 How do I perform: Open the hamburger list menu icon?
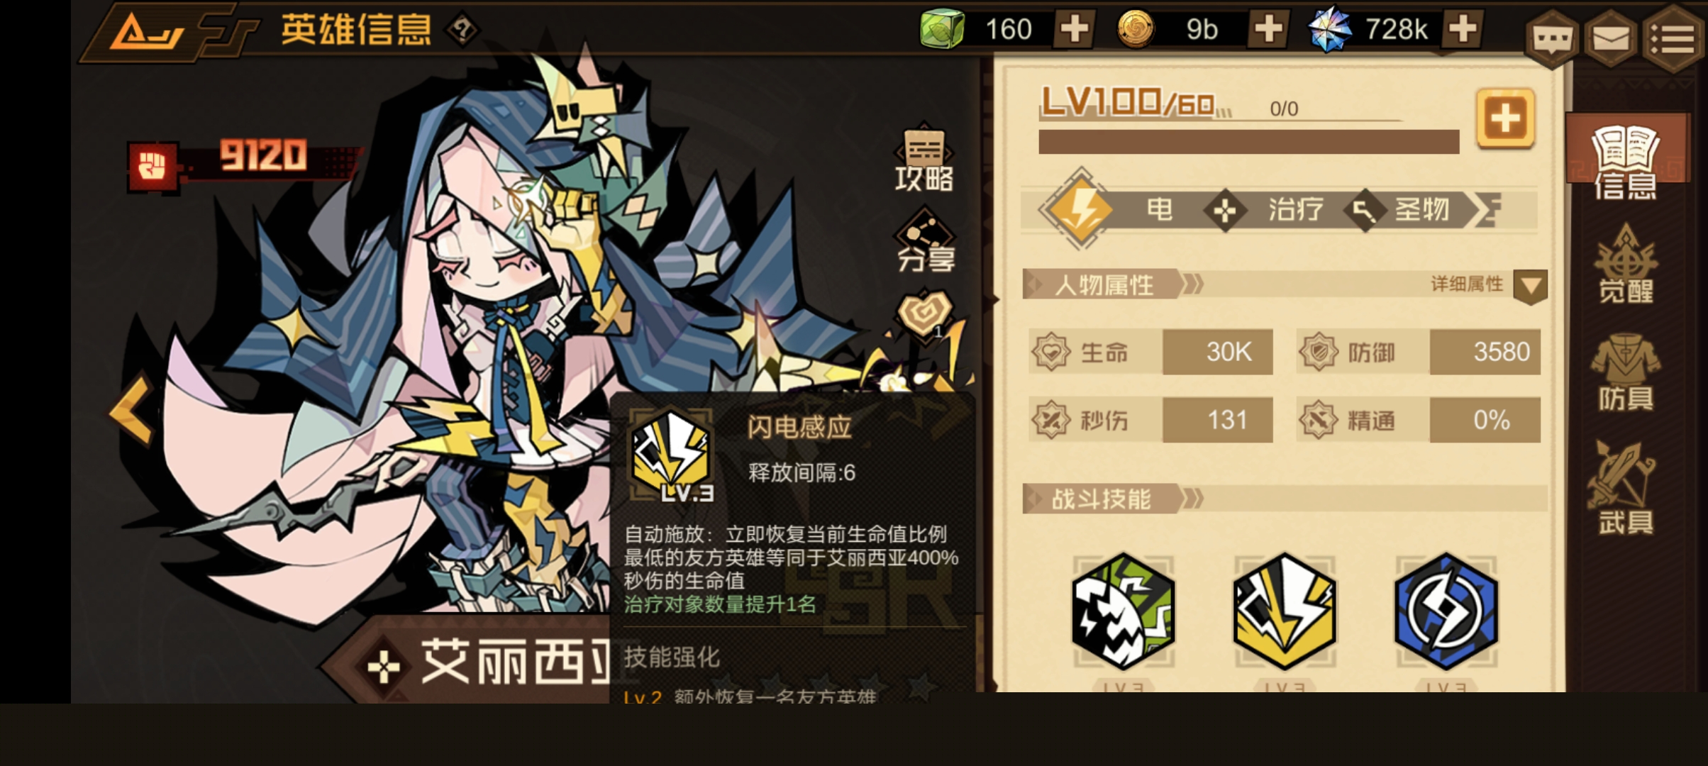point(1673,40)
